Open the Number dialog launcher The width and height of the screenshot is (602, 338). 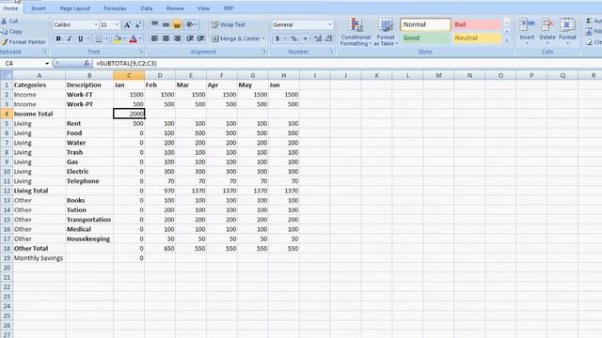coord(331,52)
